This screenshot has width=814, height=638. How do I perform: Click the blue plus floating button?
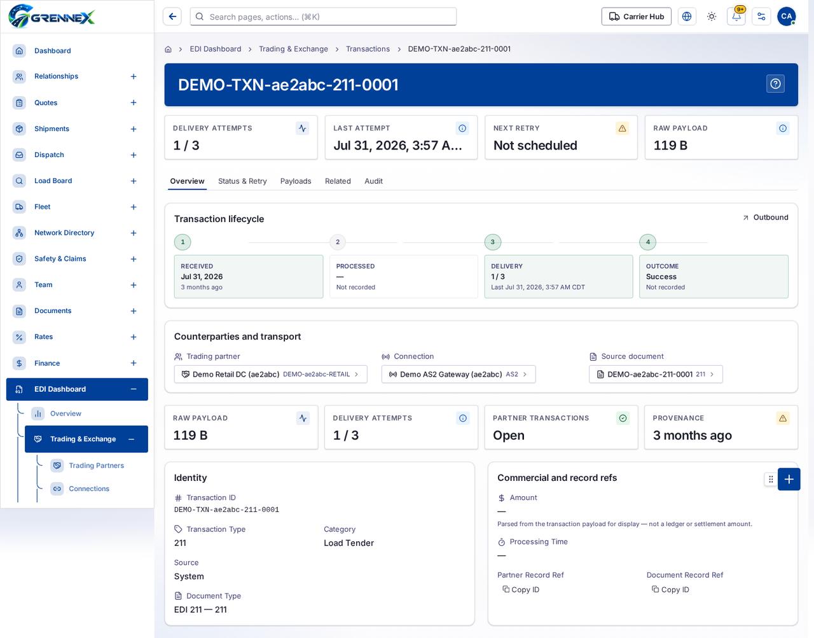point(789,479)
